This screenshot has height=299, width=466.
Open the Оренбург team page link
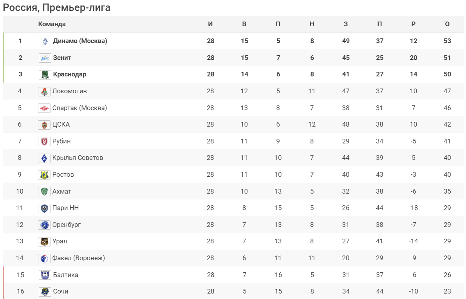[67, 225]
